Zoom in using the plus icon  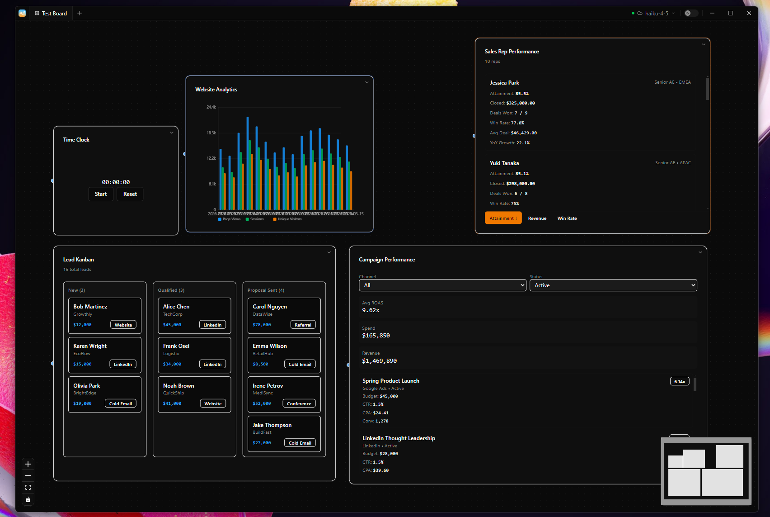tap(28, 464)
